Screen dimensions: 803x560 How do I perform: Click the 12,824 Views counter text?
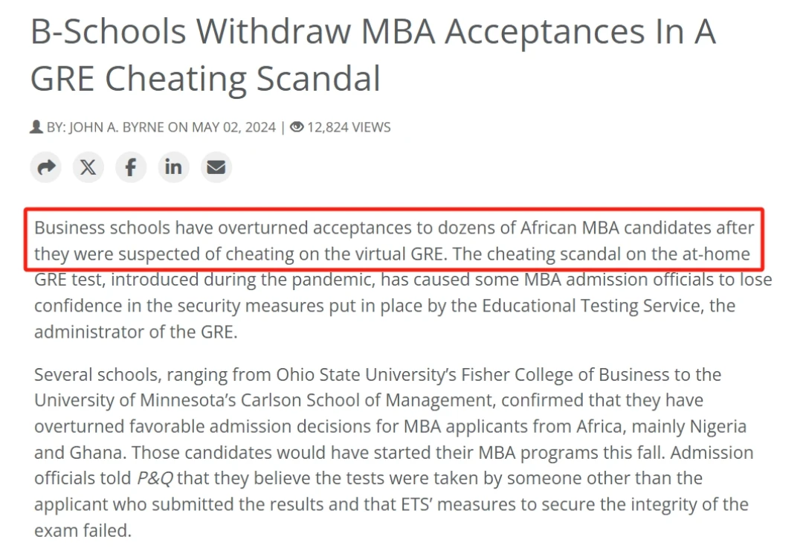349,127
